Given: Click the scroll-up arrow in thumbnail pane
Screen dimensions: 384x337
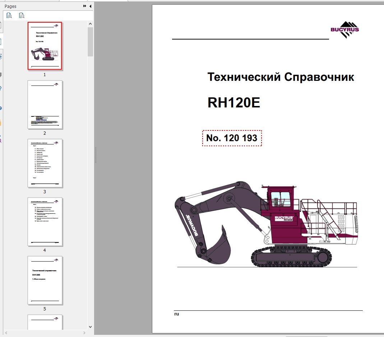Looking at the screenshot, I should pyautogui.click(x=90, y=23).
